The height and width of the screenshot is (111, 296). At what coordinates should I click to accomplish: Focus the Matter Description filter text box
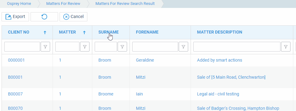pyautogui.click(x=237, y=47)
